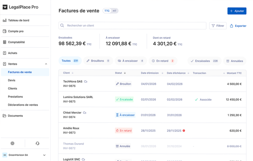Open Déclarations de ventes submenu
253x161 pixels.
coord(23,105)
